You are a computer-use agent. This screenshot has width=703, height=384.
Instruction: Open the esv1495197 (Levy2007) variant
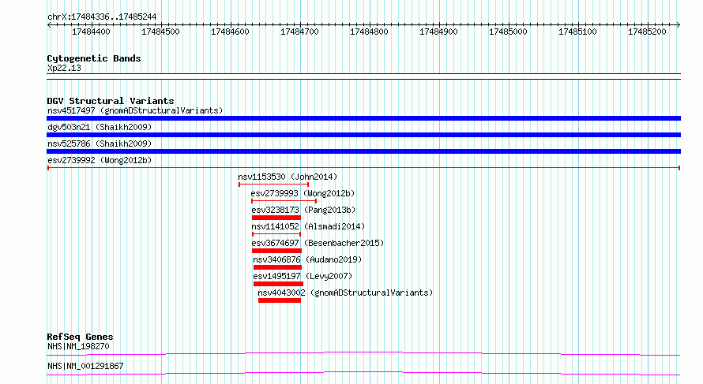coord(303,276)
